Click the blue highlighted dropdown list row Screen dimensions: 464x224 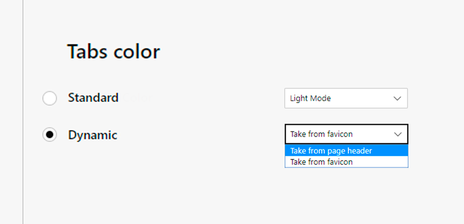coord(346,151)
